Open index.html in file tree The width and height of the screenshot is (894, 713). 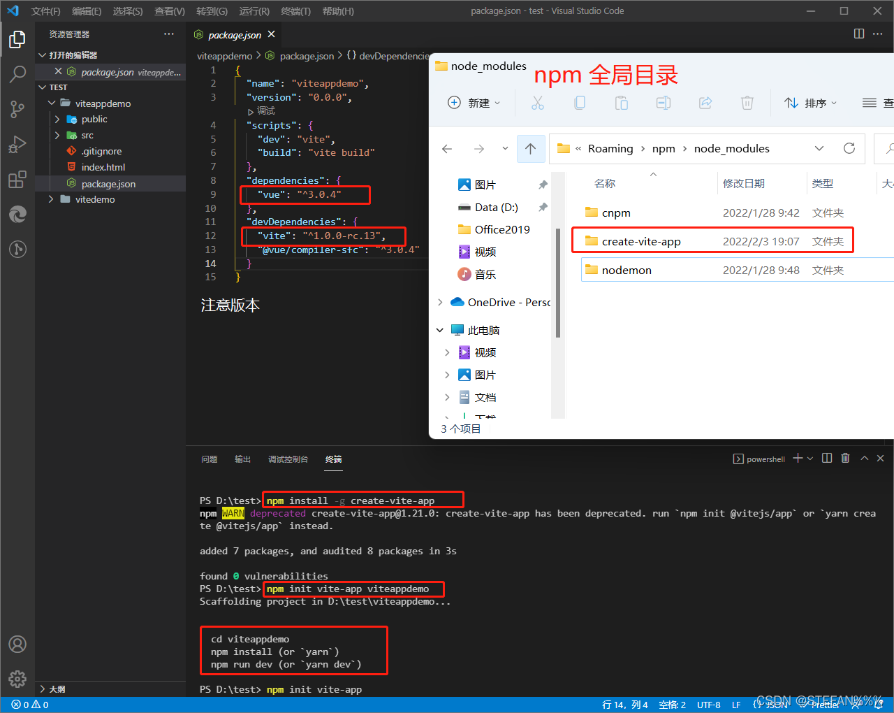click(x=103, y=167)
